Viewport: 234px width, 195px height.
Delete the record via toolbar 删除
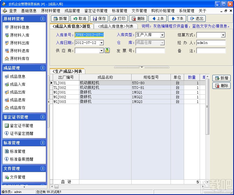pyautogui.click(x=138, y=19)
